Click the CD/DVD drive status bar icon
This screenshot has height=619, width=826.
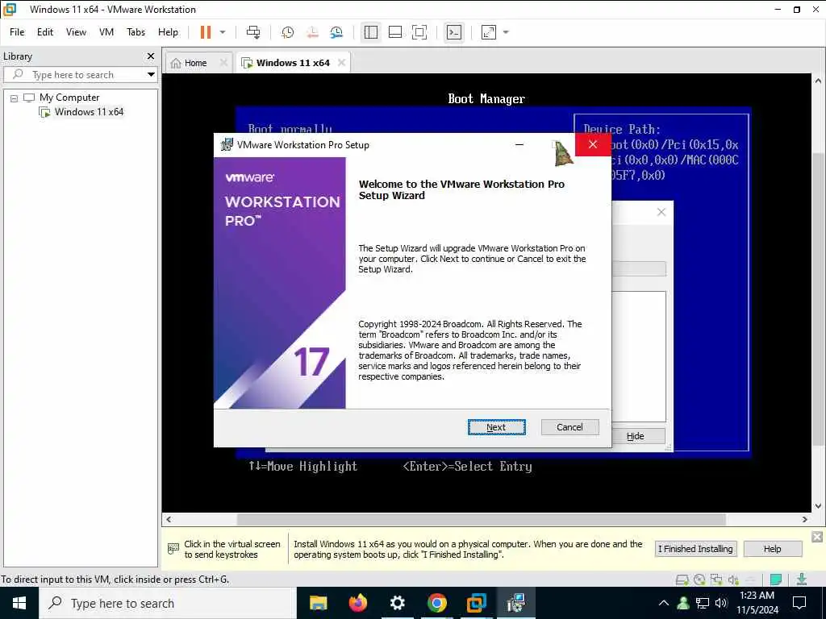click(699, 580)
